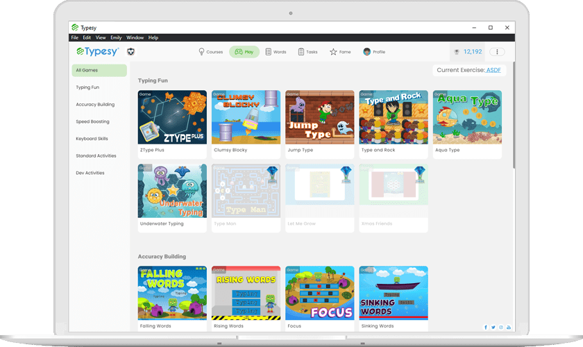This screenshot has width=583, height=347.
Task: Open the Fame tab
Action: 340,51
